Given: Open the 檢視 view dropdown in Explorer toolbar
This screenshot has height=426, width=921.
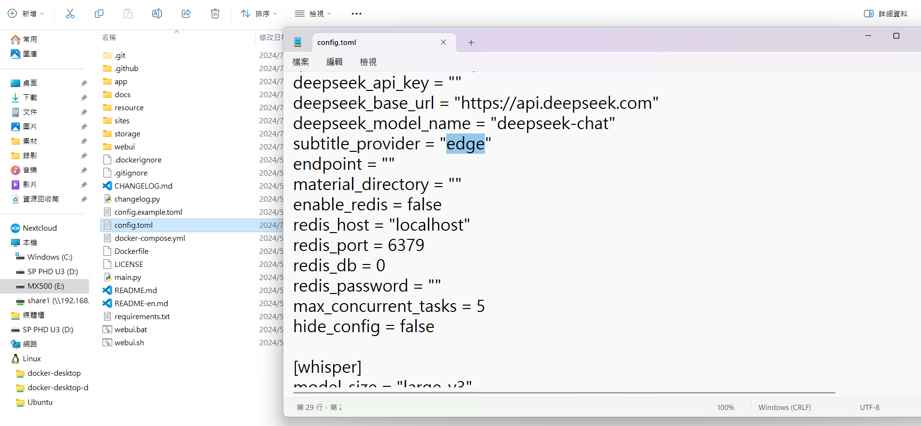Looking at the screenshot, I should [x=313, y=14].
